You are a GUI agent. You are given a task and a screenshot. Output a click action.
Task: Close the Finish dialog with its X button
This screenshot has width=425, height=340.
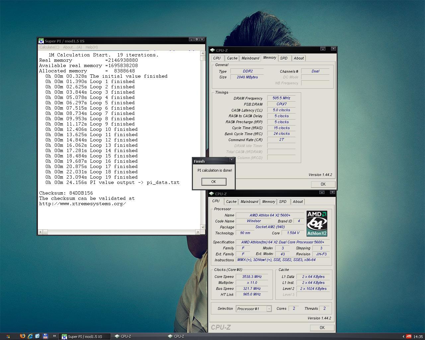point(231,160)
